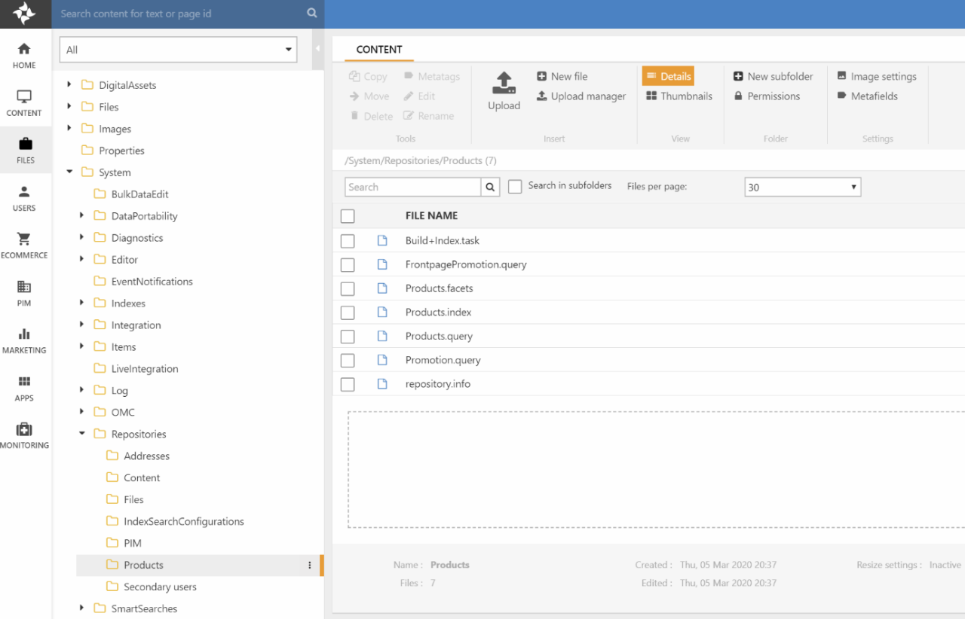Expand the DigitalAssets folder
The width and height of the screenshot is (965, 619).
click(x=69, y=85)
